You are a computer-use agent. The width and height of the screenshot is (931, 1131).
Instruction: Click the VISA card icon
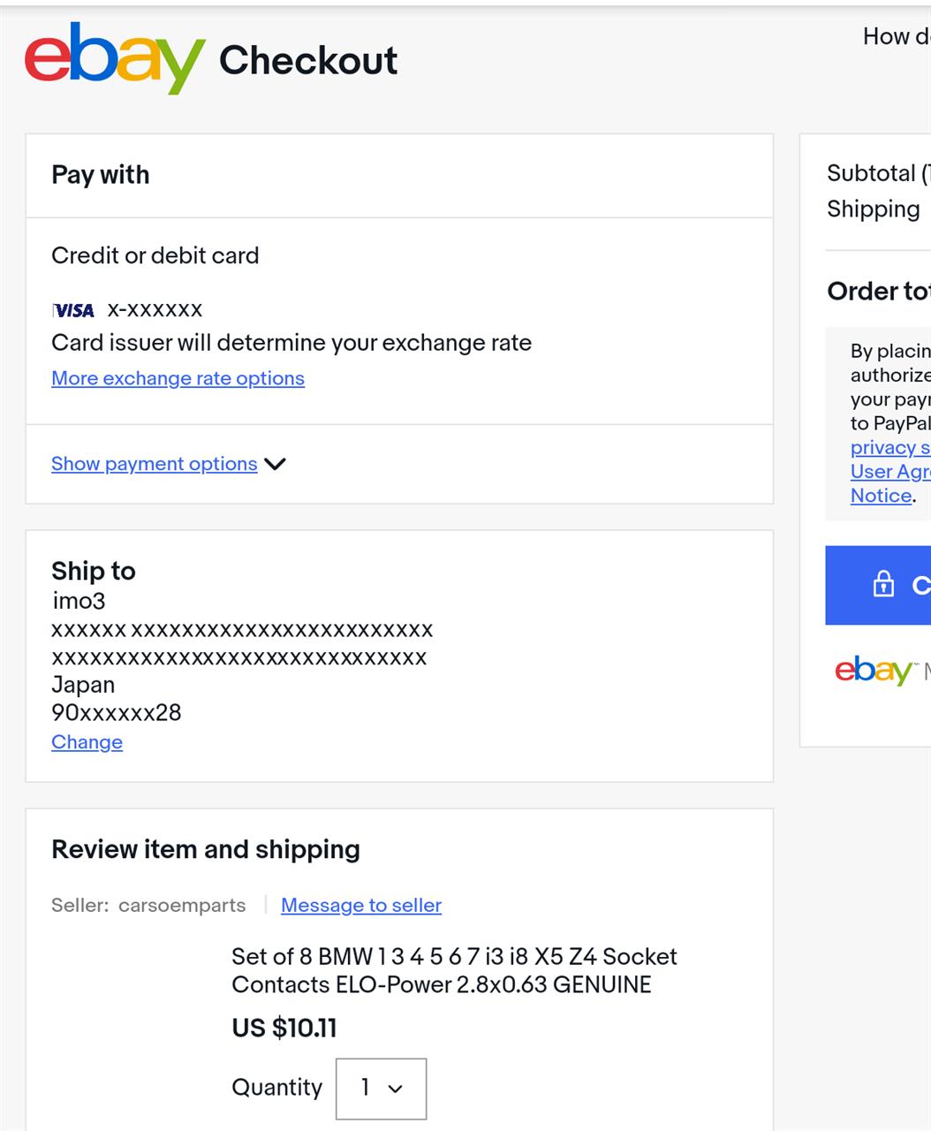[73, 310]
